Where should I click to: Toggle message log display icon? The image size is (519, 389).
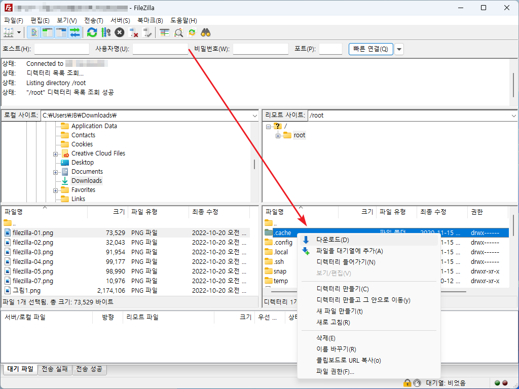(33, 32)
